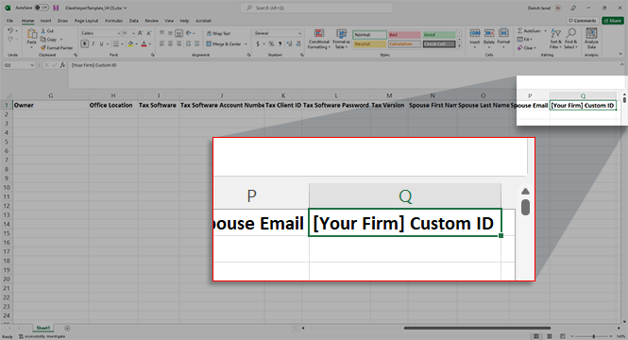Select Bottom Align icon

pos(179,33)
